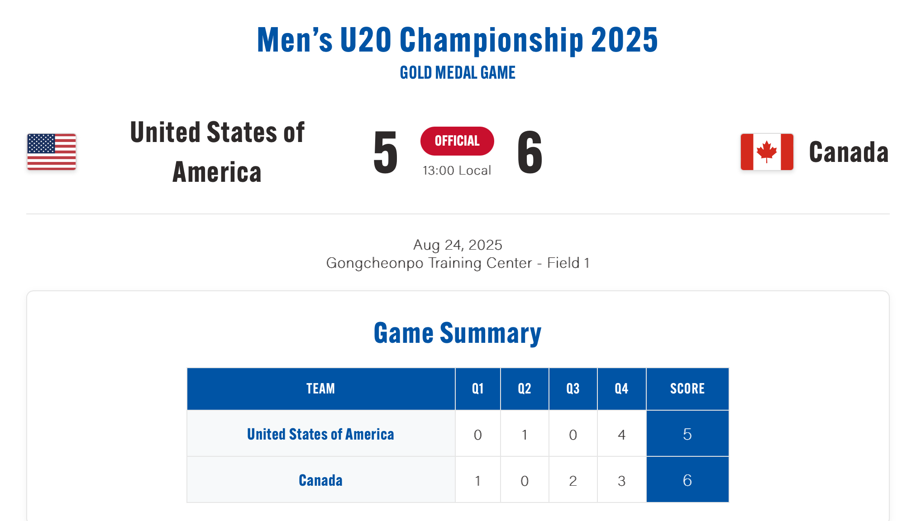Click the GOLD MEDAL GAME subtitle
Image resolution: width=916 pixels, height=521 pixels.
[458, 73]
